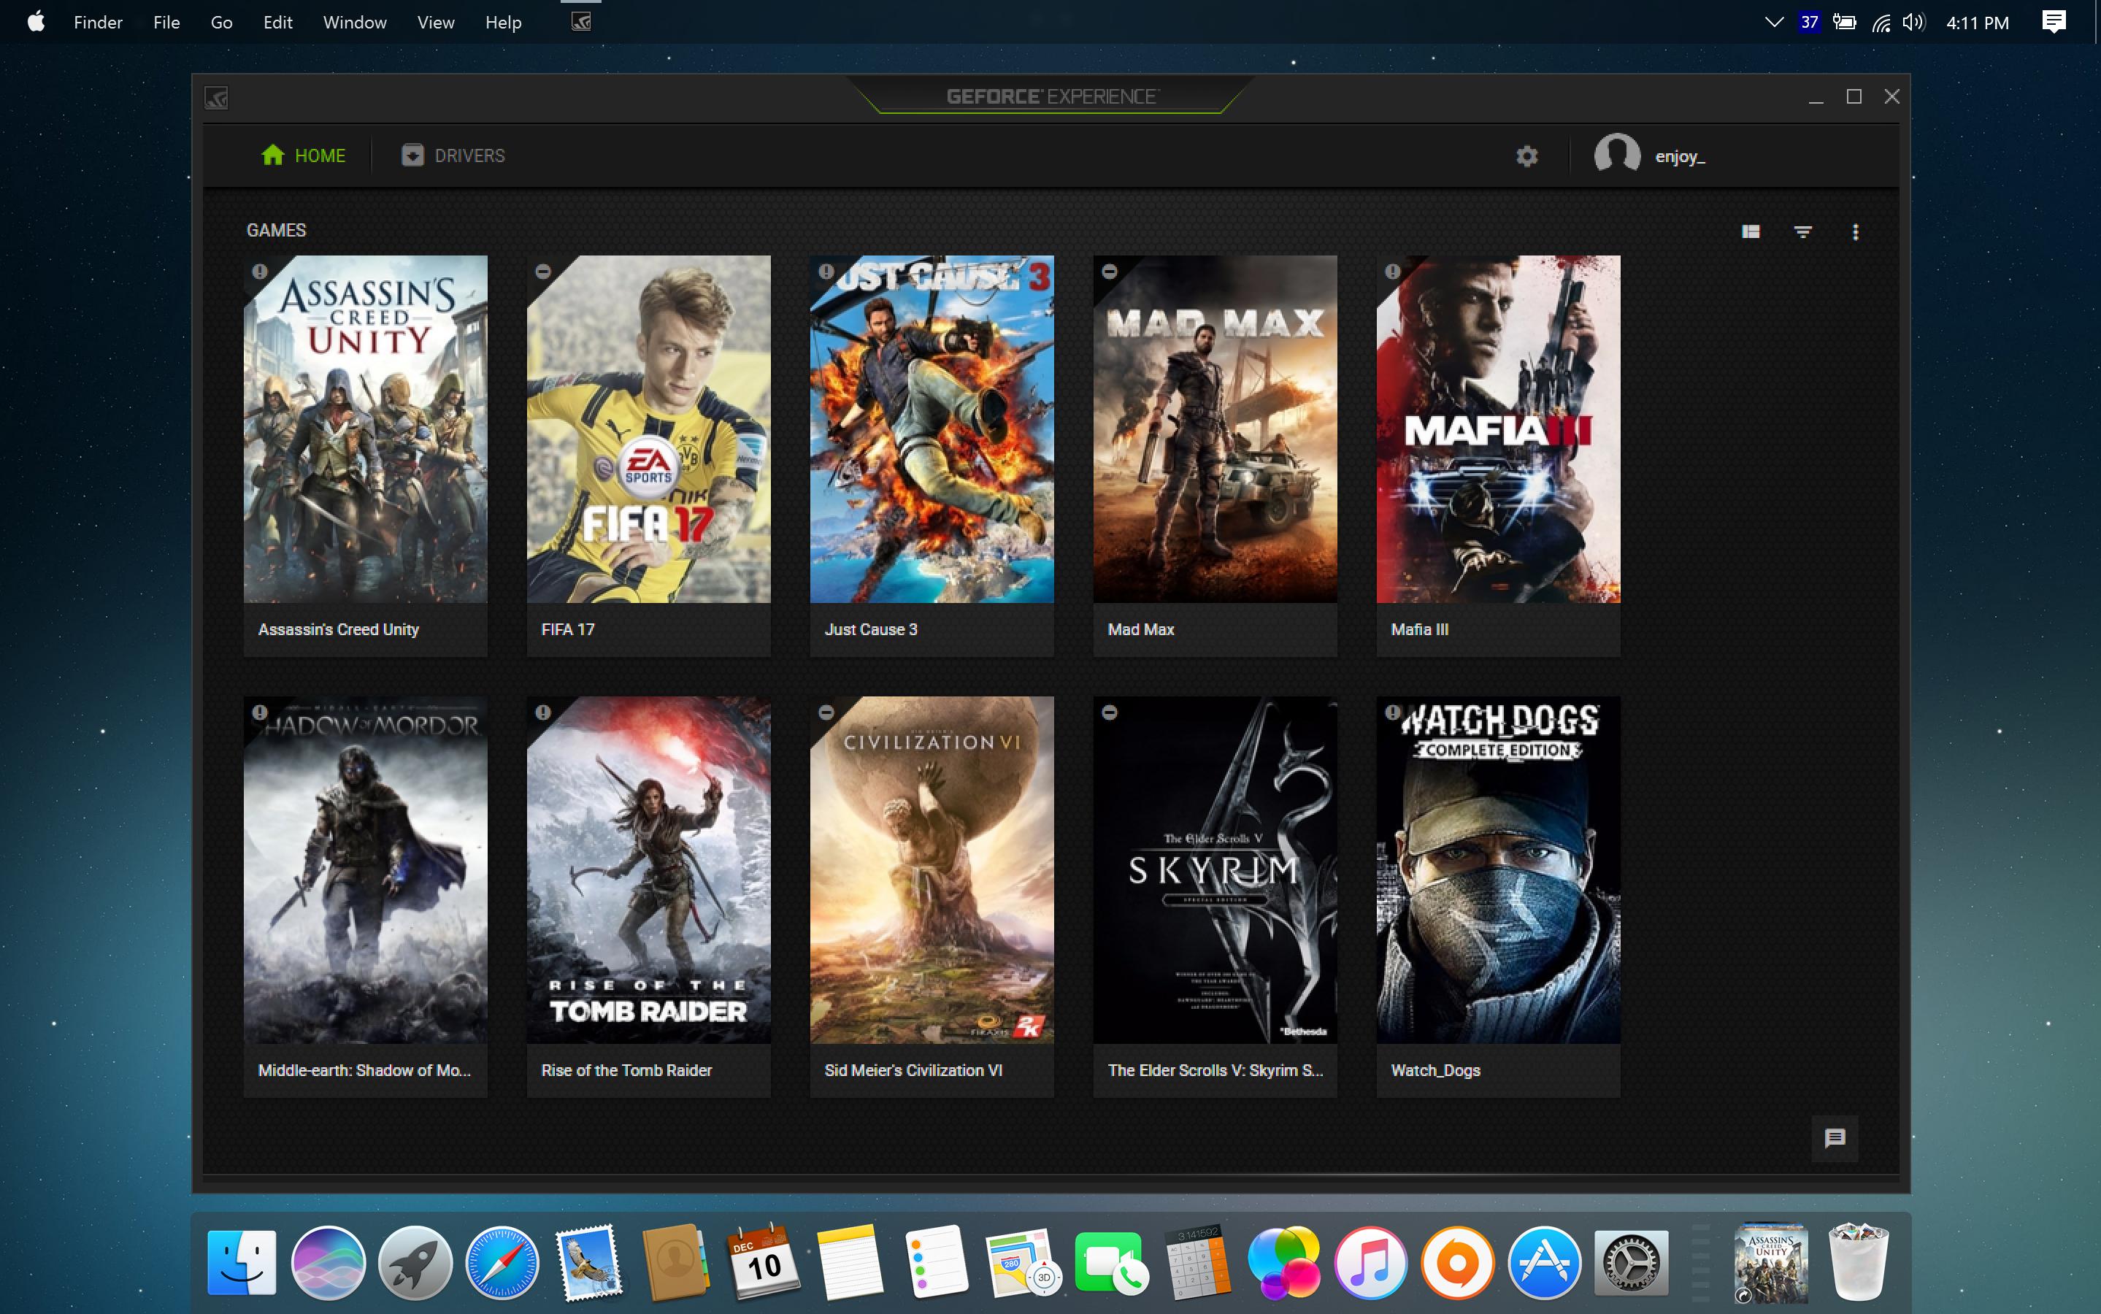Open System Preferences gear in the dock
The width and height of the screenshot is (2101, 1314).
pos(1631,1263)
